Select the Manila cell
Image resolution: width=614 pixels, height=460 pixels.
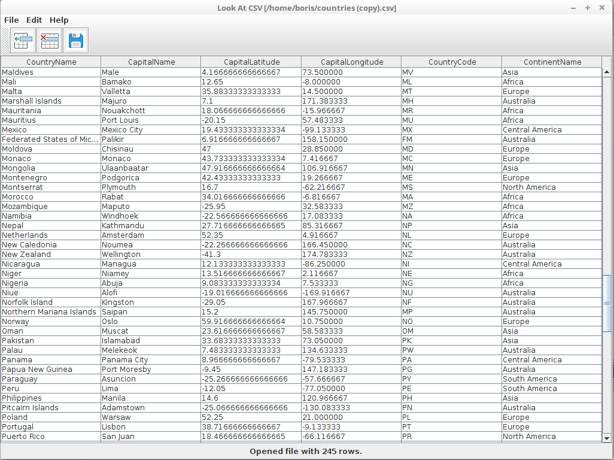(x=151, y=398)
